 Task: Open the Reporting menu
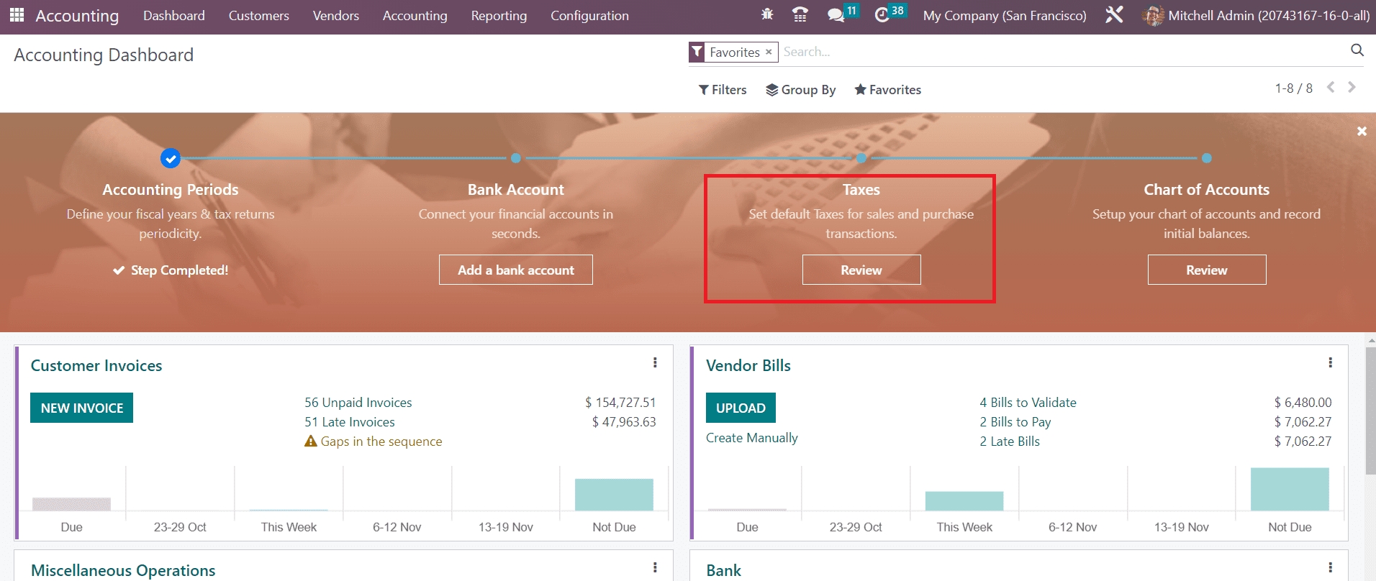pos(499,16)
